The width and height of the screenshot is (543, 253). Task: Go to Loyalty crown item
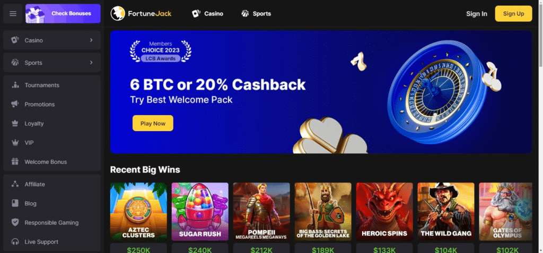[52, 124]
